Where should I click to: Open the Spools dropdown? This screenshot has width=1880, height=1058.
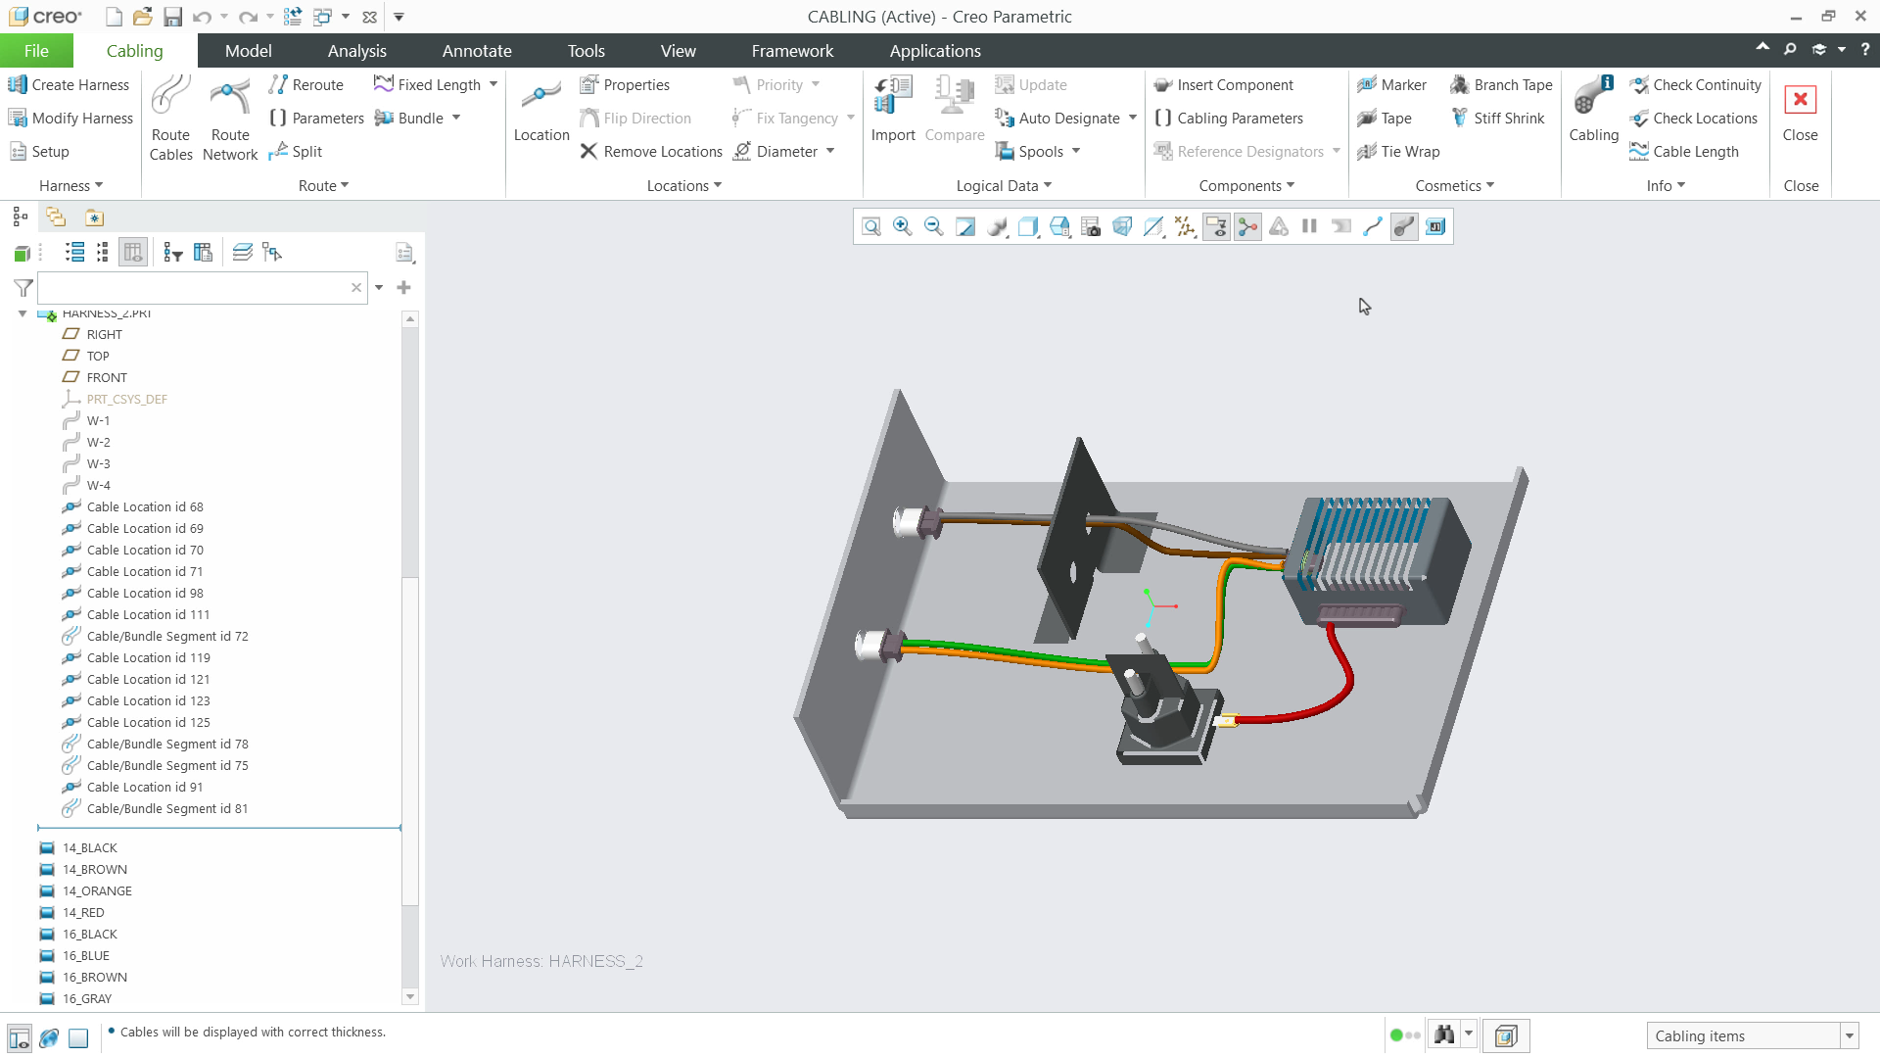pyautogui.click(x=1076, y=151)
